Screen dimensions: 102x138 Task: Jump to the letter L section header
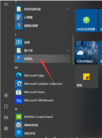pos(16,34)
